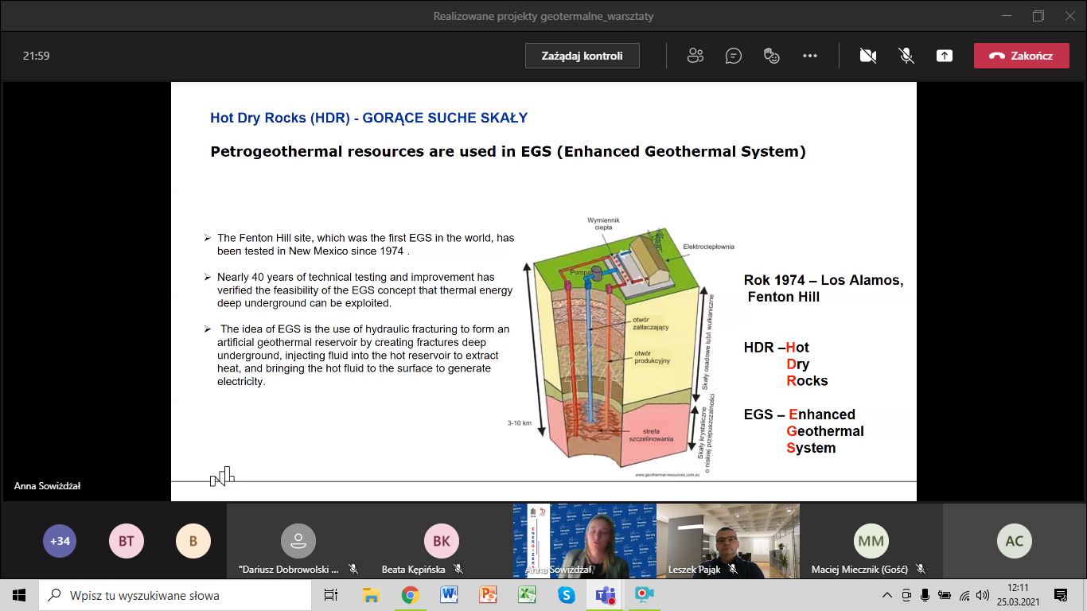Expand the hidden system tray icons

tap(888, 595)
